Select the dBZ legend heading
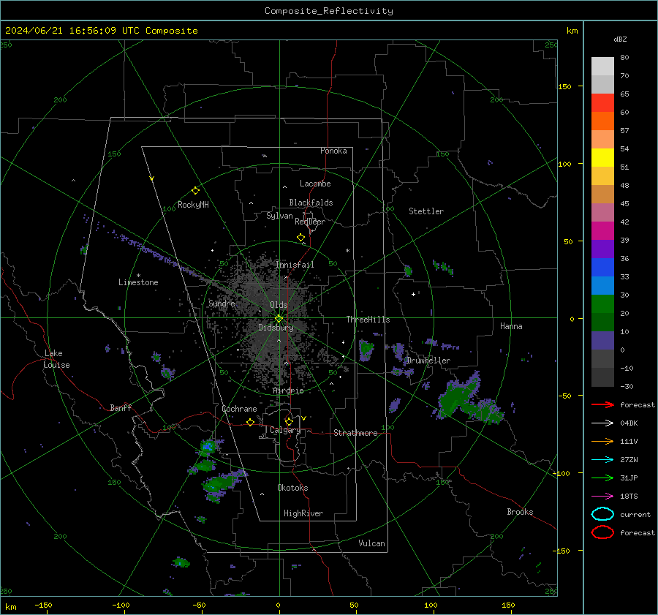Image resolution: width=658 pixels, height=615 pixels. (620, 39)
